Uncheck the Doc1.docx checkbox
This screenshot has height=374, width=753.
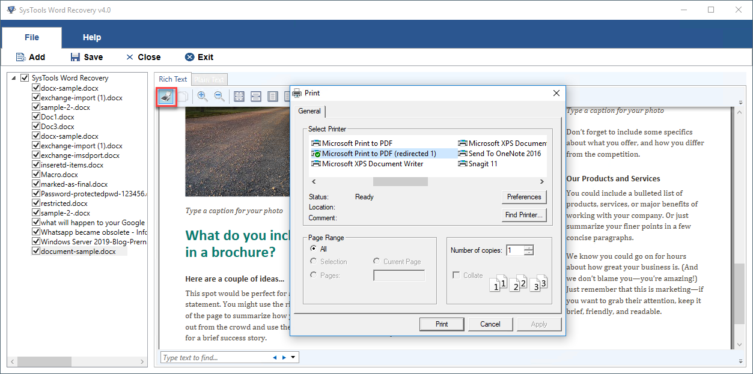pyautogui.click(x=36, y=117)
